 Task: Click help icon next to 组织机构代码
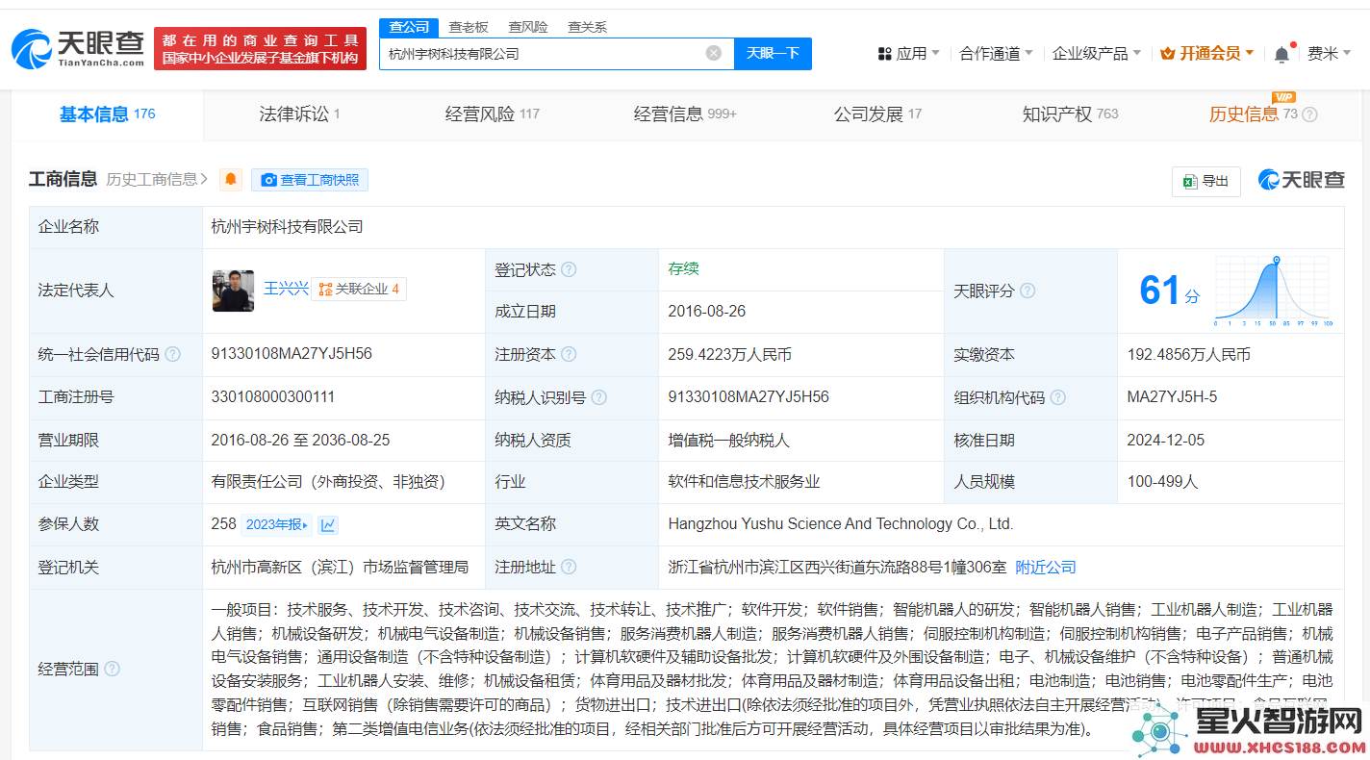point(1058,397)
